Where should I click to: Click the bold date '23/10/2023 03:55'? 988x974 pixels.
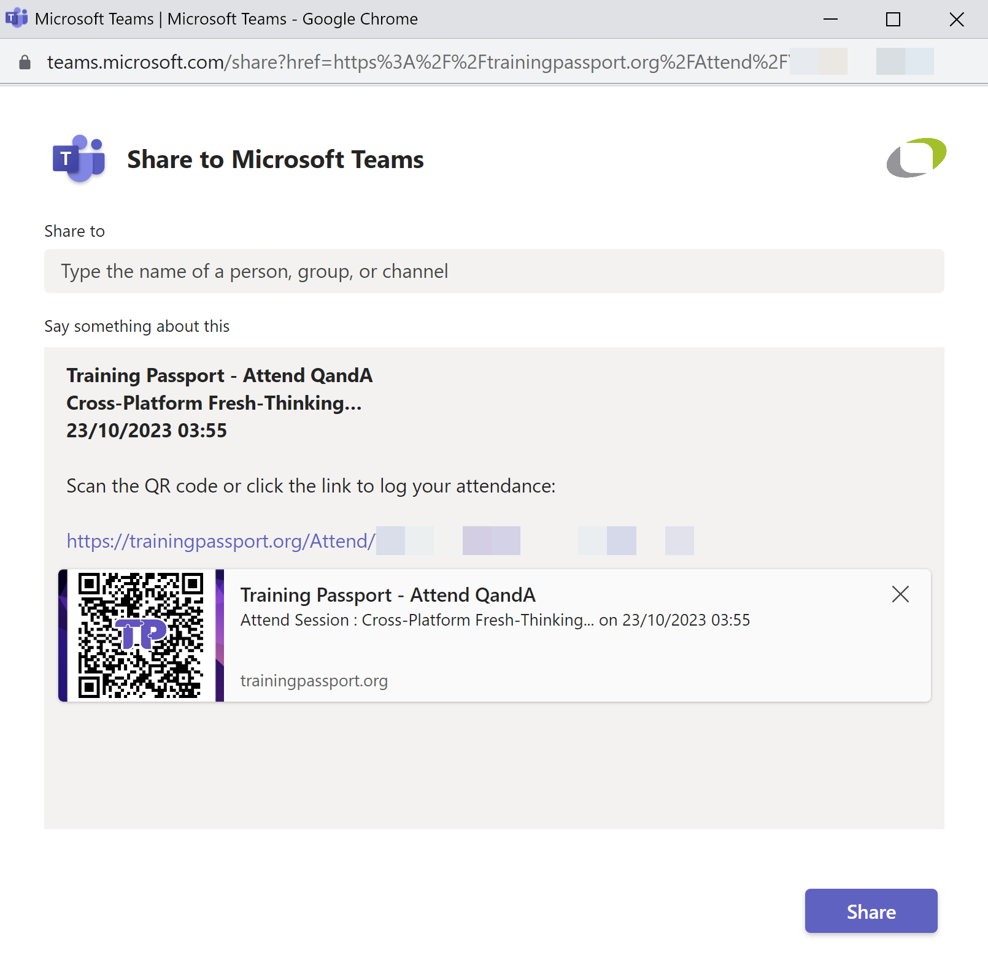pos(147,431)
